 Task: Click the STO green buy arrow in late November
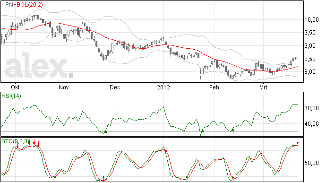coord(103,179)
